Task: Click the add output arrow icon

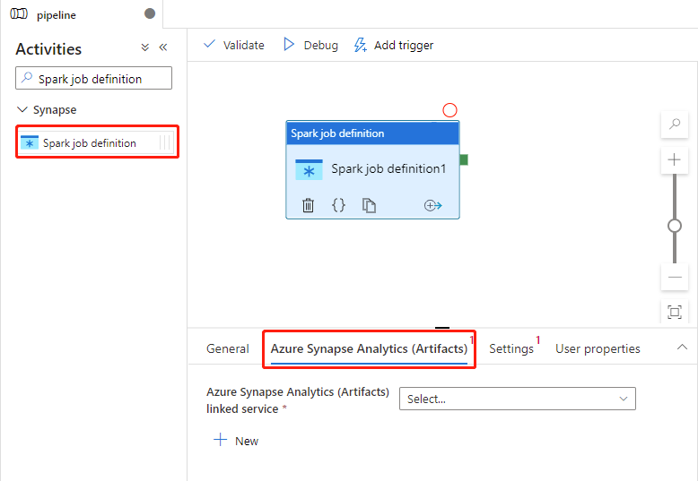Action: pyautogui.click(x=432, y=205)
